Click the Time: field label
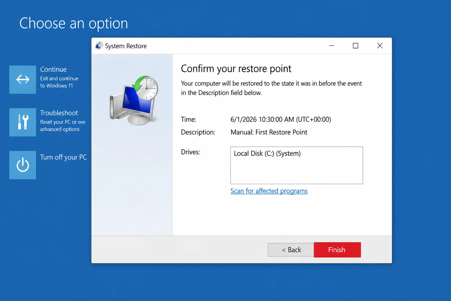The height and width of the screenshot is (301, 451). pyautogui.click(x=189, y=119)
